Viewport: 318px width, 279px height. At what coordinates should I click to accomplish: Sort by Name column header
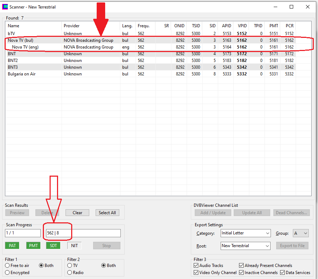coord(33,26)
